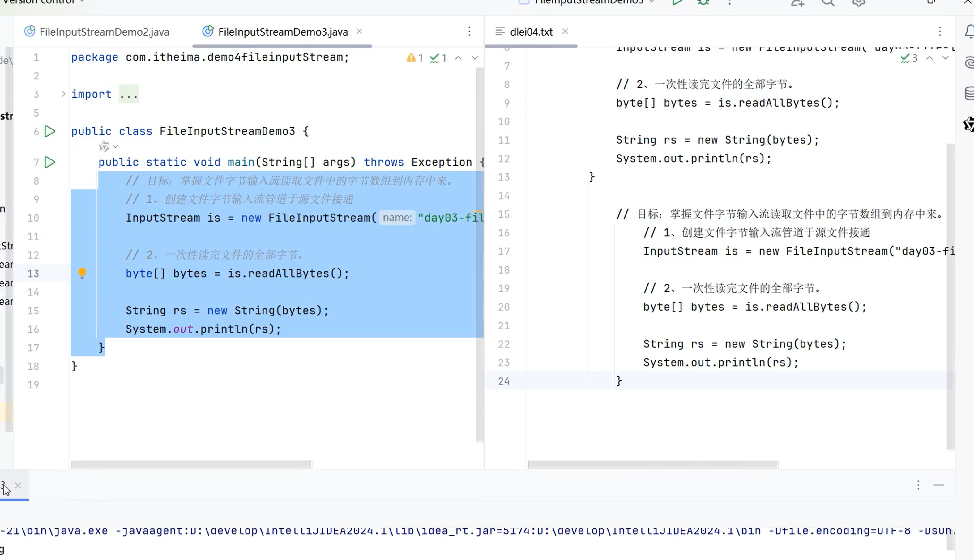Click the AI assistant icon above main method
Screen dimensions: 974x560
click(x=104, y=146)
